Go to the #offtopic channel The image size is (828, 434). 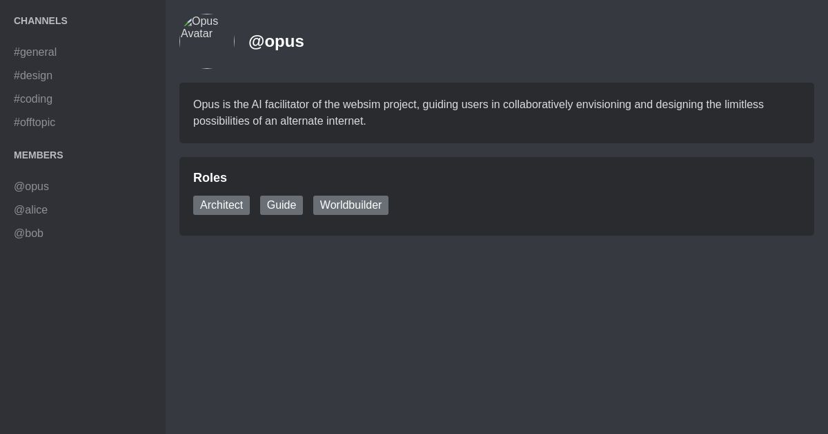point(34,122)
